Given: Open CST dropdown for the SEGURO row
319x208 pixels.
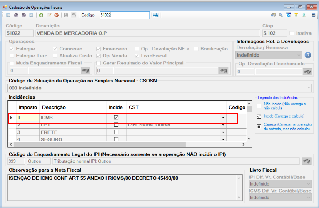Looking at the screenshot, I should (223, 139).
